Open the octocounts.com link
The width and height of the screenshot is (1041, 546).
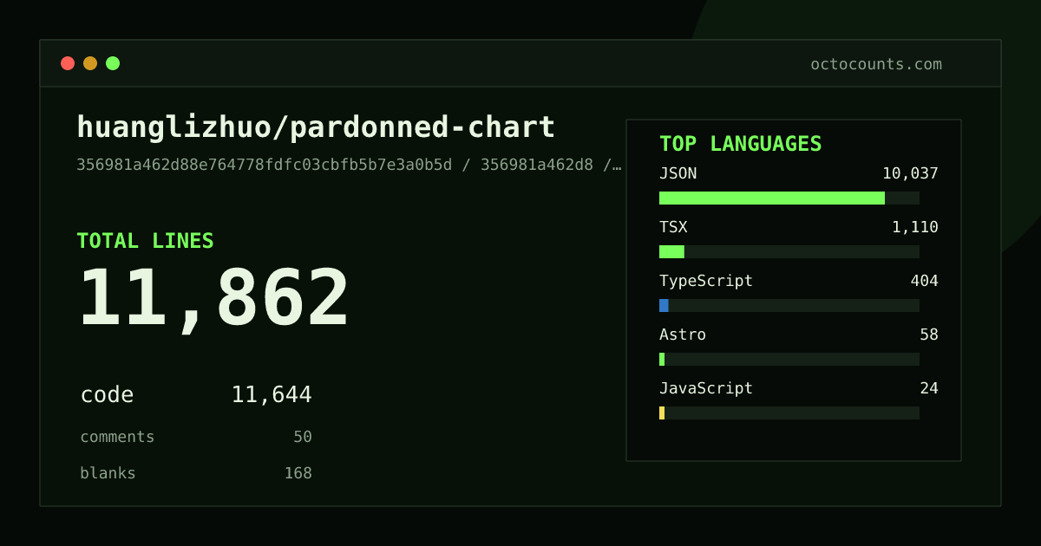[876, 64]
